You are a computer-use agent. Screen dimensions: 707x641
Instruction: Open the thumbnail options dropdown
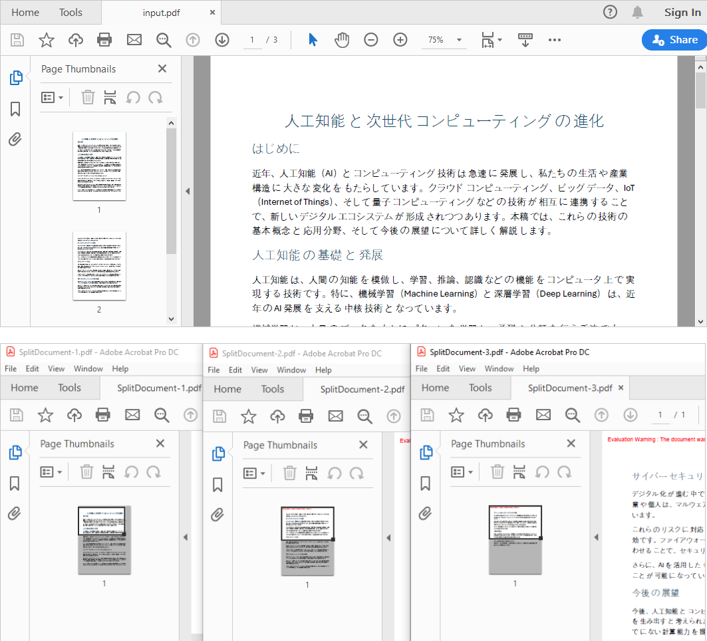(x=52, y=97)
